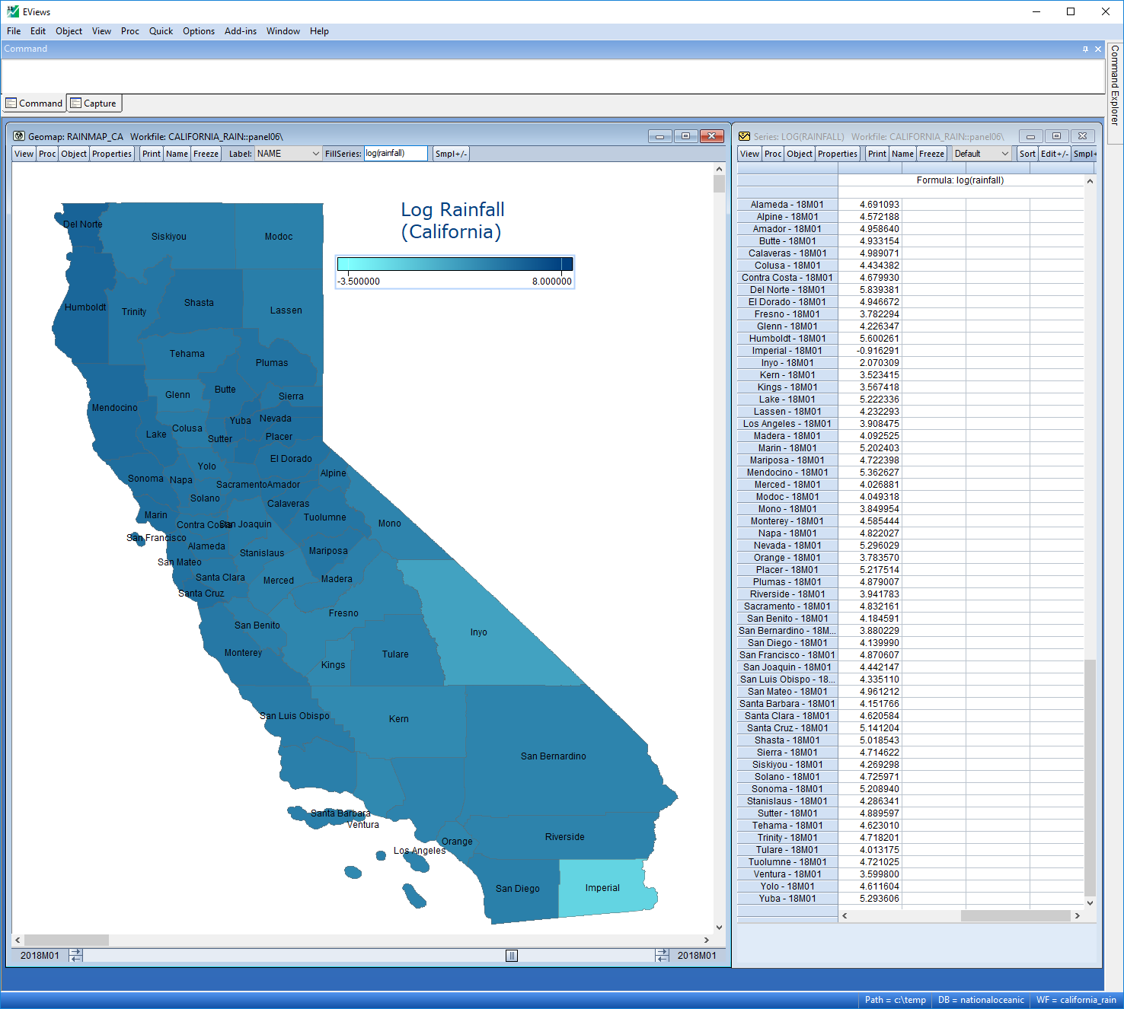Open the Geomap View dropdown menu
Screen dimensions: 1124x1009
coord(24,154)
